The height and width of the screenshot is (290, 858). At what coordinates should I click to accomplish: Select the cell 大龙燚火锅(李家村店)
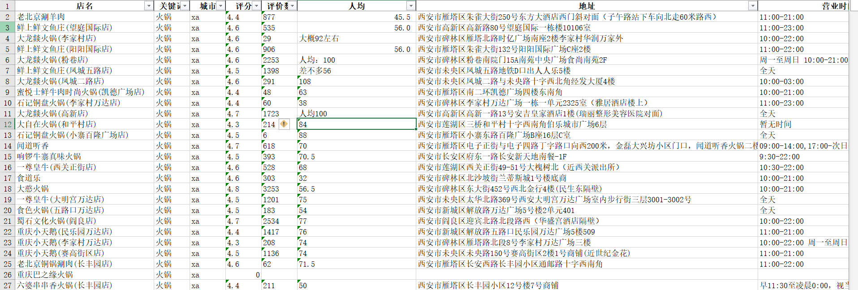coord(85,38)
